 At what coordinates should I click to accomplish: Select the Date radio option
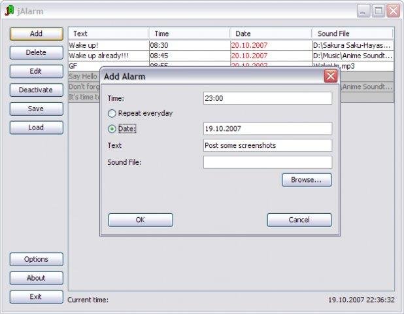click(112, 129)
